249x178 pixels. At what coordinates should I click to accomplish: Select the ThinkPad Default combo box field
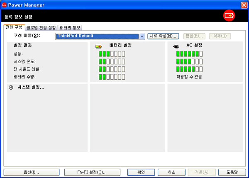[100, 36]
